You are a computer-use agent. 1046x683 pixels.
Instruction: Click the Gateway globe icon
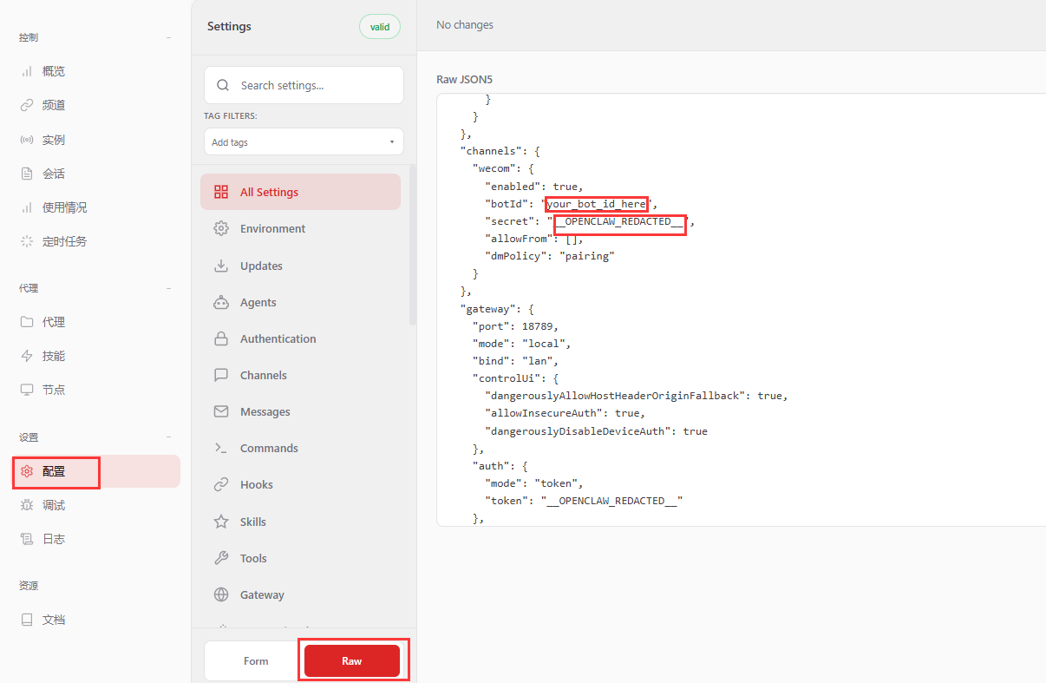pos(221,594)
